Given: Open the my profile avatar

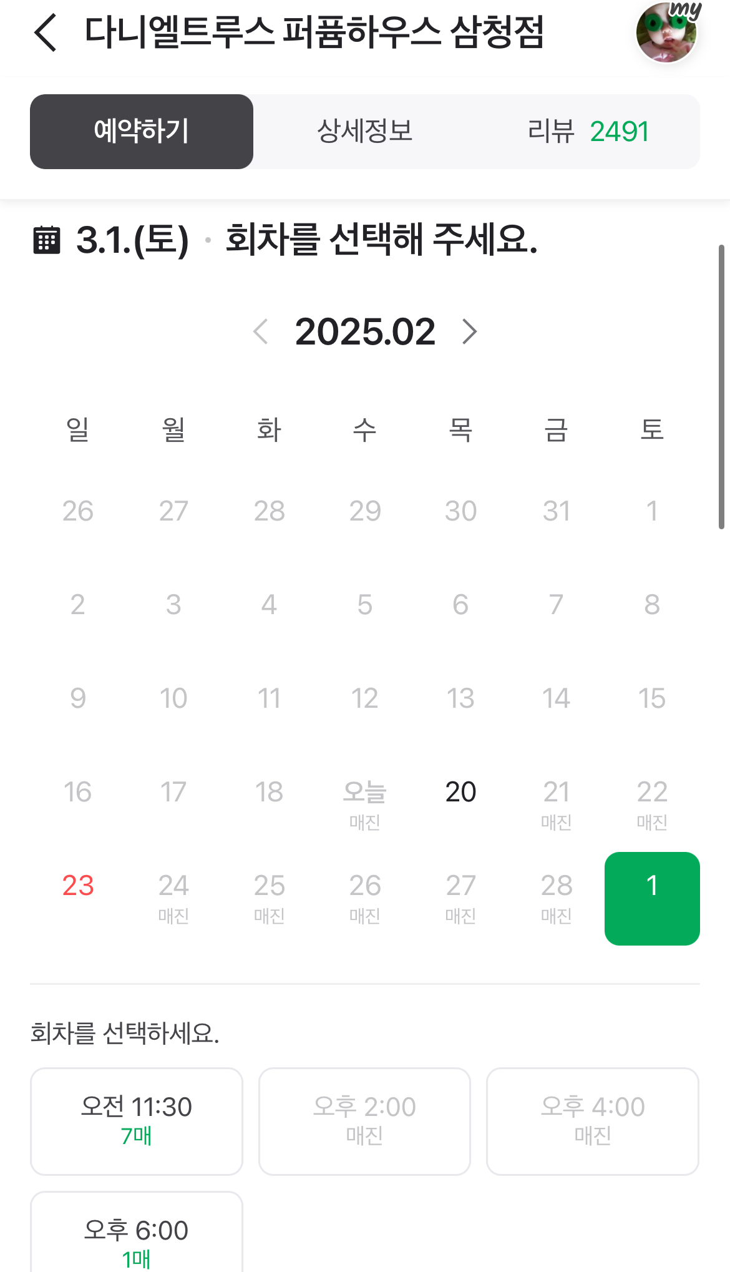Looking at the screenshot, I should pyautogui.click(x=666, y=32).
